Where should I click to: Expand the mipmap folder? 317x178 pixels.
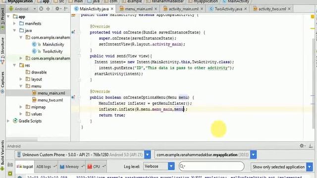tap(21, 107)
